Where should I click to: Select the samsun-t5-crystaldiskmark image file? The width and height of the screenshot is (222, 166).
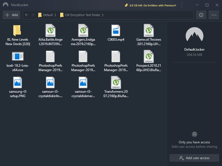83,87
